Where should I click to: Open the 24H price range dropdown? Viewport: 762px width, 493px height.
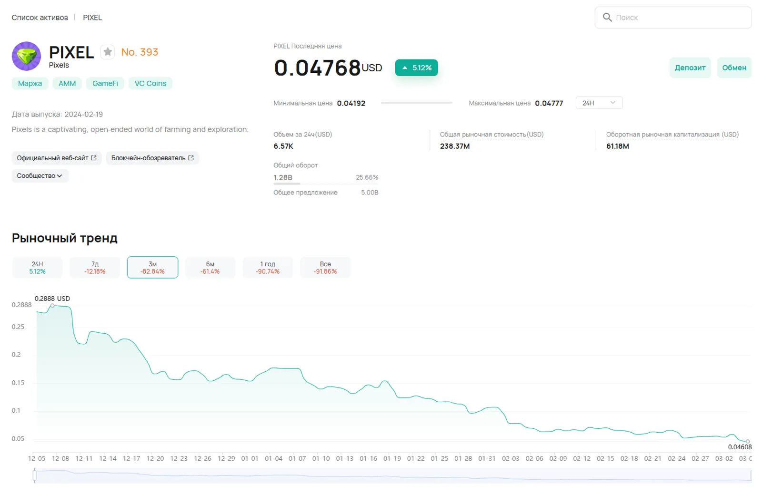[x=599, y=103]
